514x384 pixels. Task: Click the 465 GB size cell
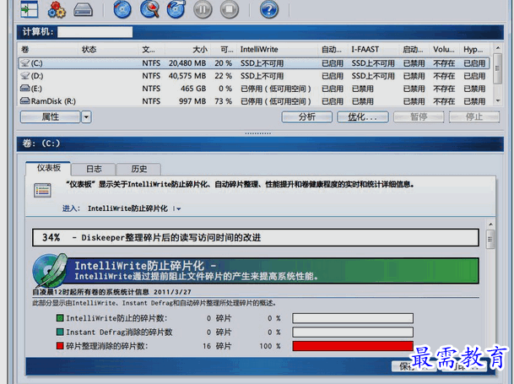click(193, 89)
